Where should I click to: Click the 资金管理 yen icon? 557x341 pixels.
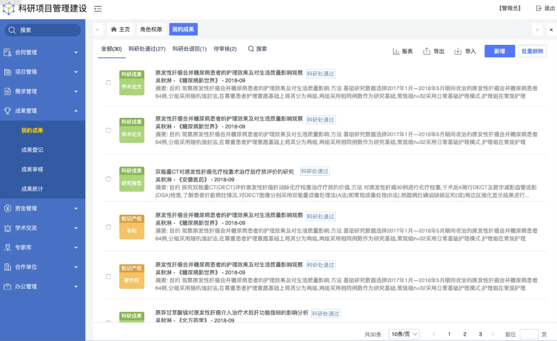point(7,209)
